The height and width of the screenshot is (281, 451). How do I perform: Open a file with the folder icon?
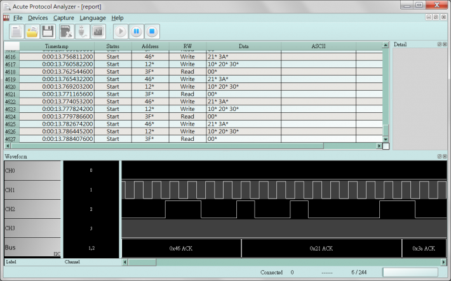32,31
